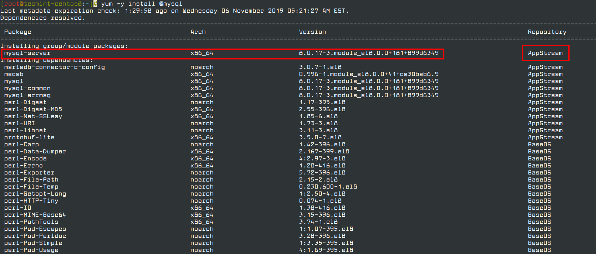Click the 'mysql-server' package name
This screenshot has height=254, width=596.
pos(28,53)
